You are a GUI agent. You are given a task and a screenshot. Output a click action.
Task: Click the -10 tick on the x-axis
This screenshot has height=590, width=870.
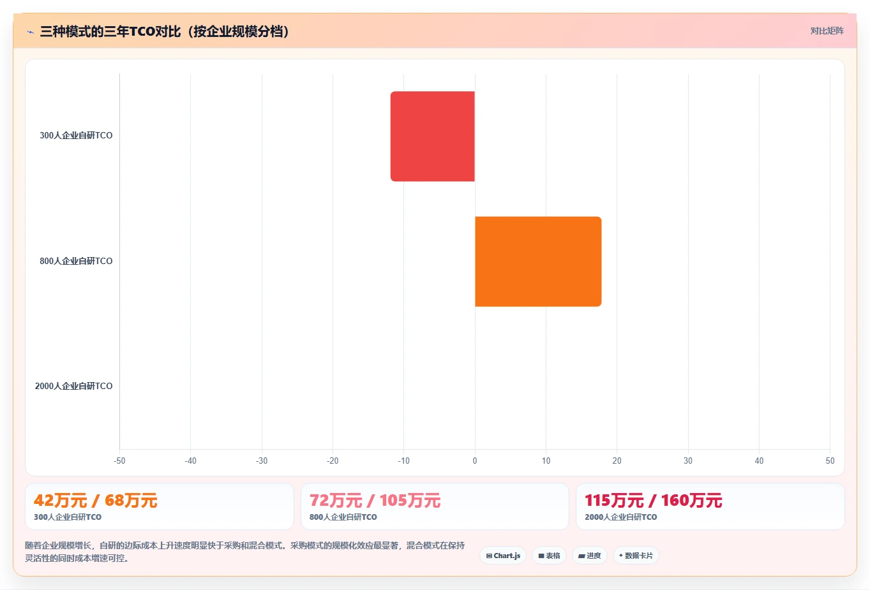403,461
